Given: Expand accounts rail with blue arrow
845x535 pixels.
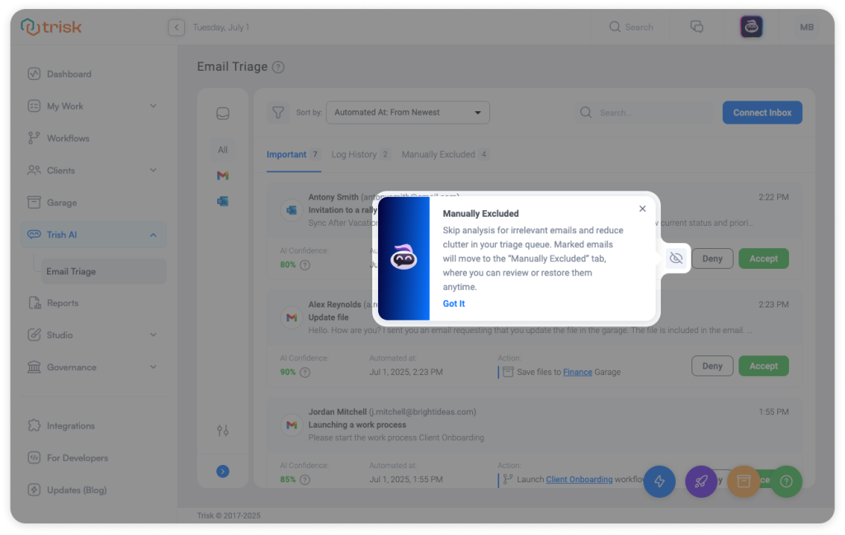Looking at the screenshot, I should click(223, 472).
